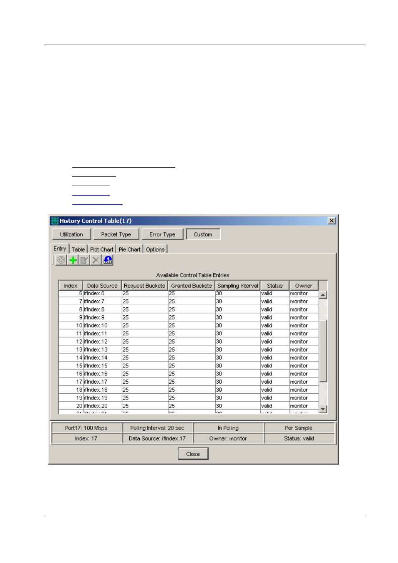Click the Index column header

click(71, 286)
